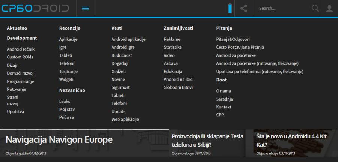Open the Događaji link
Image resolution: width=338 pixels, height=162 pixels.
pyautogui.click(x=120, y=63)
